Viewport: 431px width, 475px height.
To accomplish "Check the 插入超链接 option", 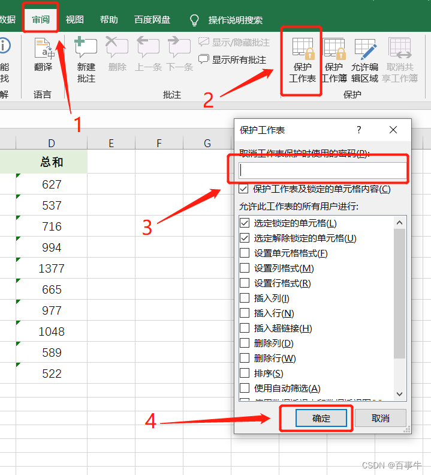I will (x=245, y=328).
